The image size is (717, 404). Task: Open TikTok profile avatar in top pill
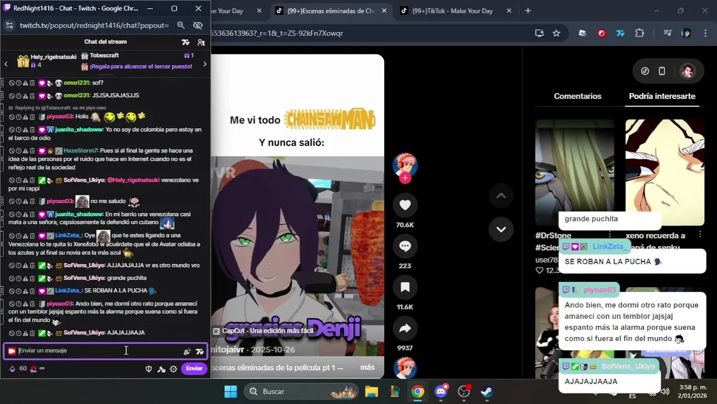point(687,71)
